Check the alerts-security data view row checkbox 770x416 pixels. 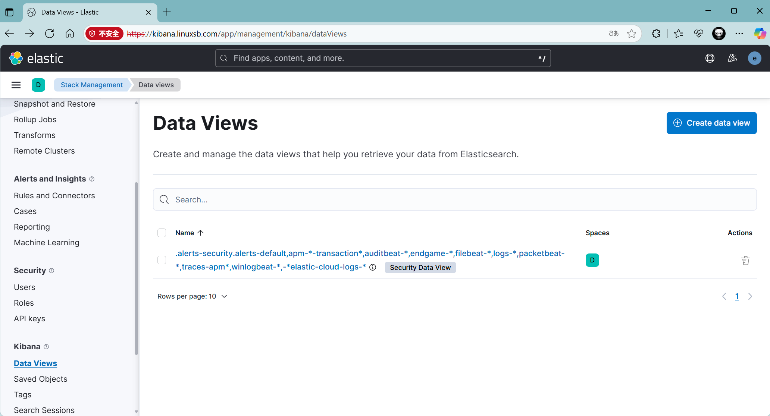162,260
